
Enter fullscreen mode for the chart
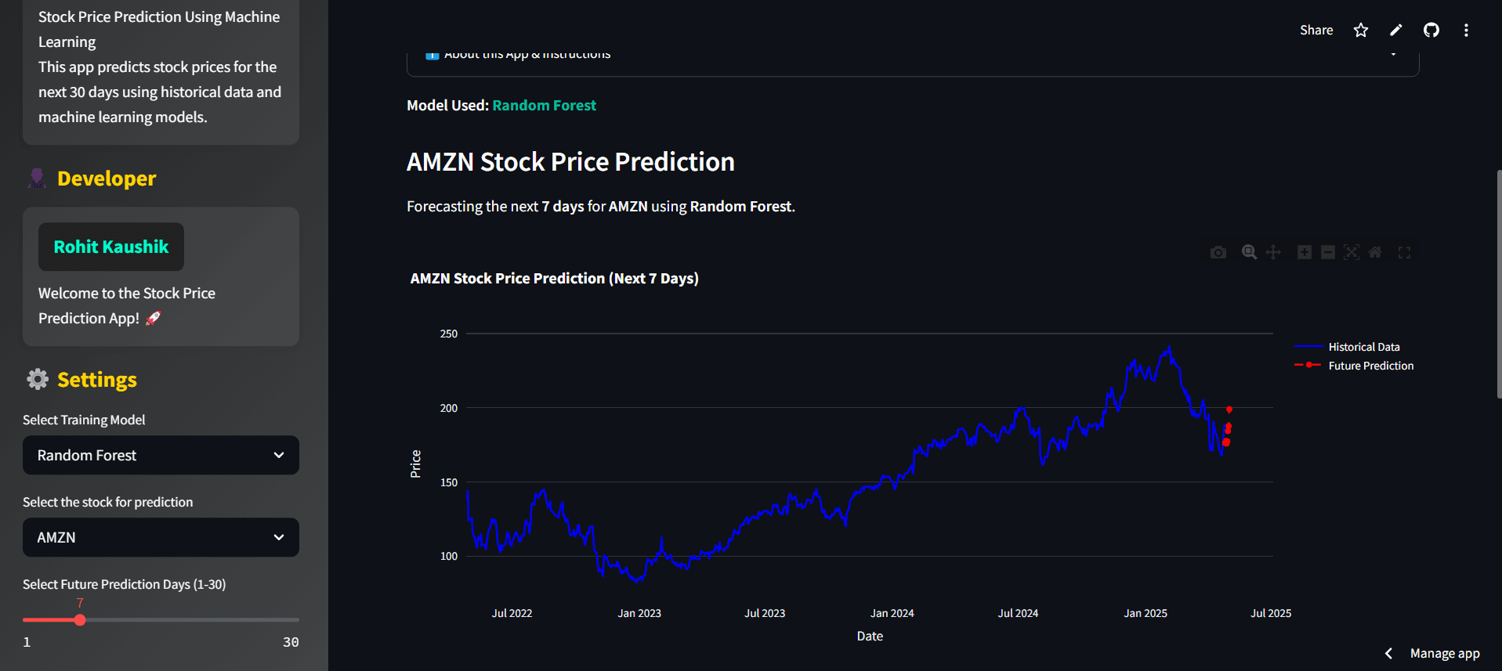coord(1404,252)
